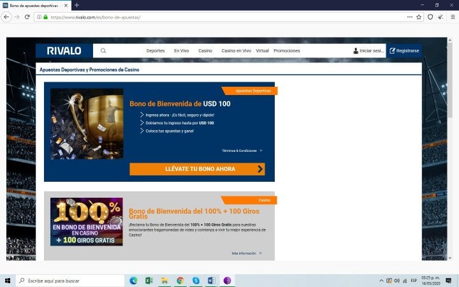
Task: Open the Casino menu item
Action: 205,50
